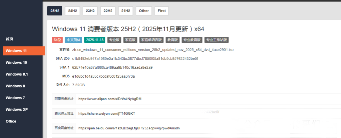The height and width of the screenshot is (138, 341).
Task: Click the MD5 hash value
Action: point(104,77)
